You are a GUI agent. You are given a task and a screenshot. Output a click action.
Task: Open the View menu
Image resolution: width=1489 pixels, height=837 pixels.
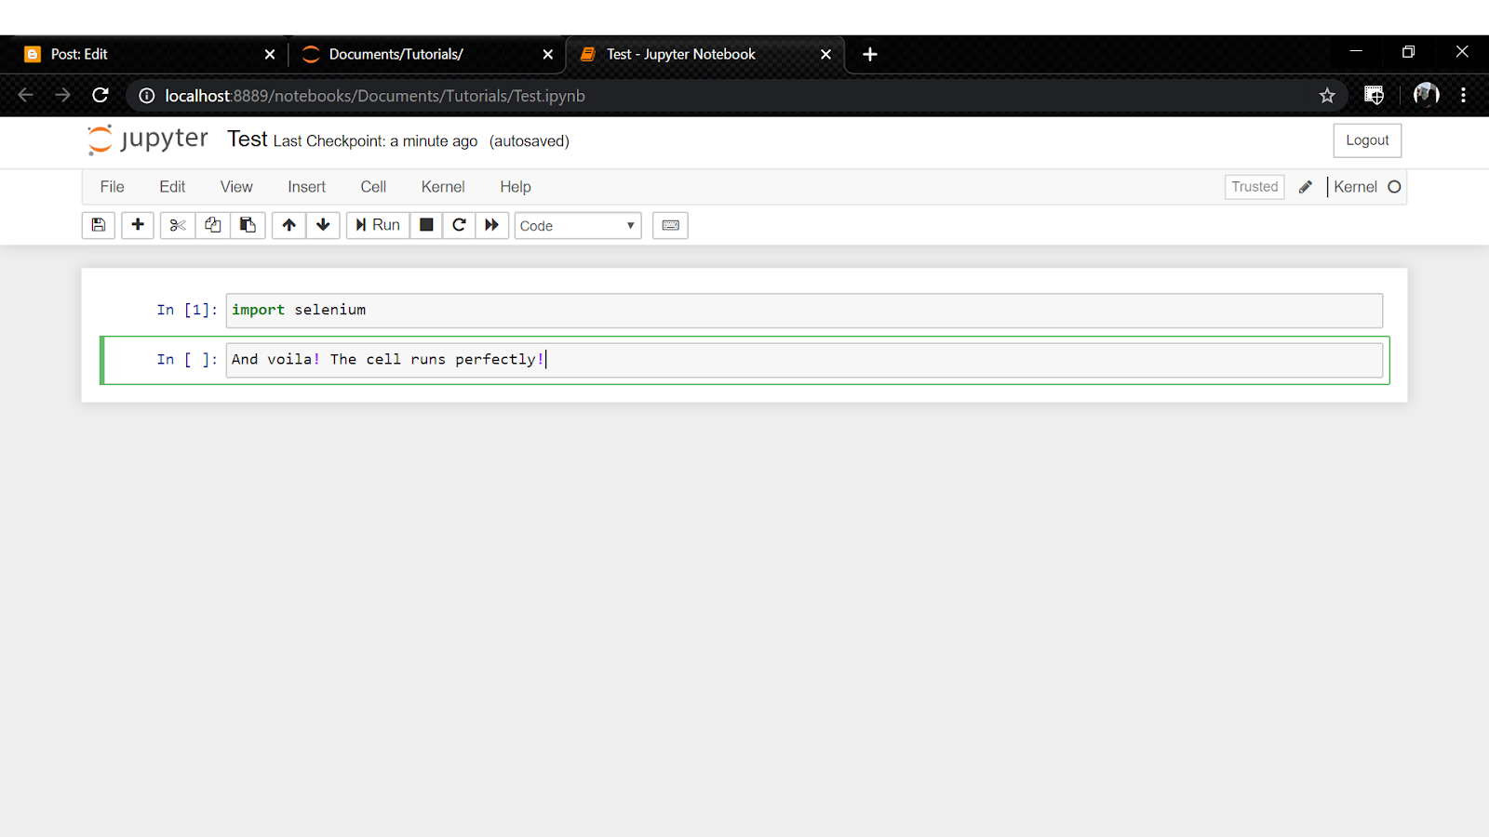(x=236, y=187)
